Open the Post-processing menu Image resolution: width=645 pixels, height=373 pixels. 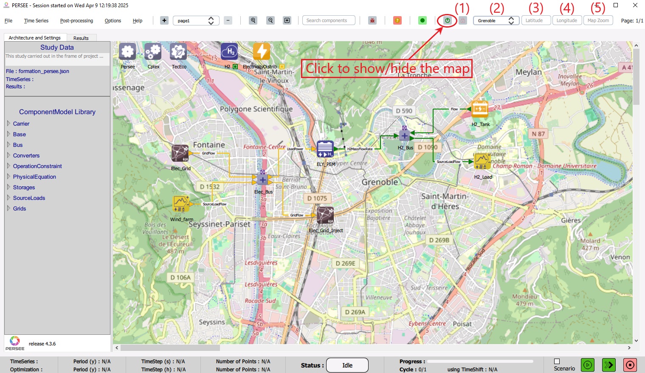tap(76, 20)
